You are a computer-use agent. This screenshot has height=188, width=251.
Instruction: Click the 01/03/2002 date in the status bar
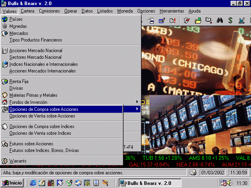coord(213,173)
